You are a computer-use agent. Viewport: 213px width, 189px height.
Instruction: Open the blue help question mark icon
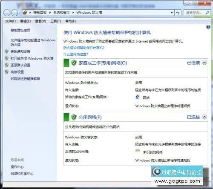(208, 27)
